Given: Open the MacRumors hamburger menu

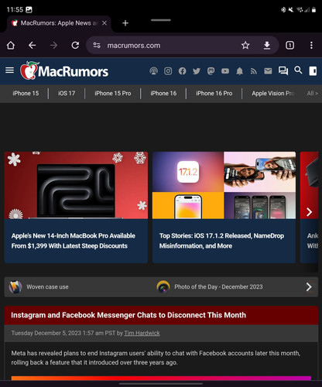Looking at the screenshot, I should coord(9,70).
